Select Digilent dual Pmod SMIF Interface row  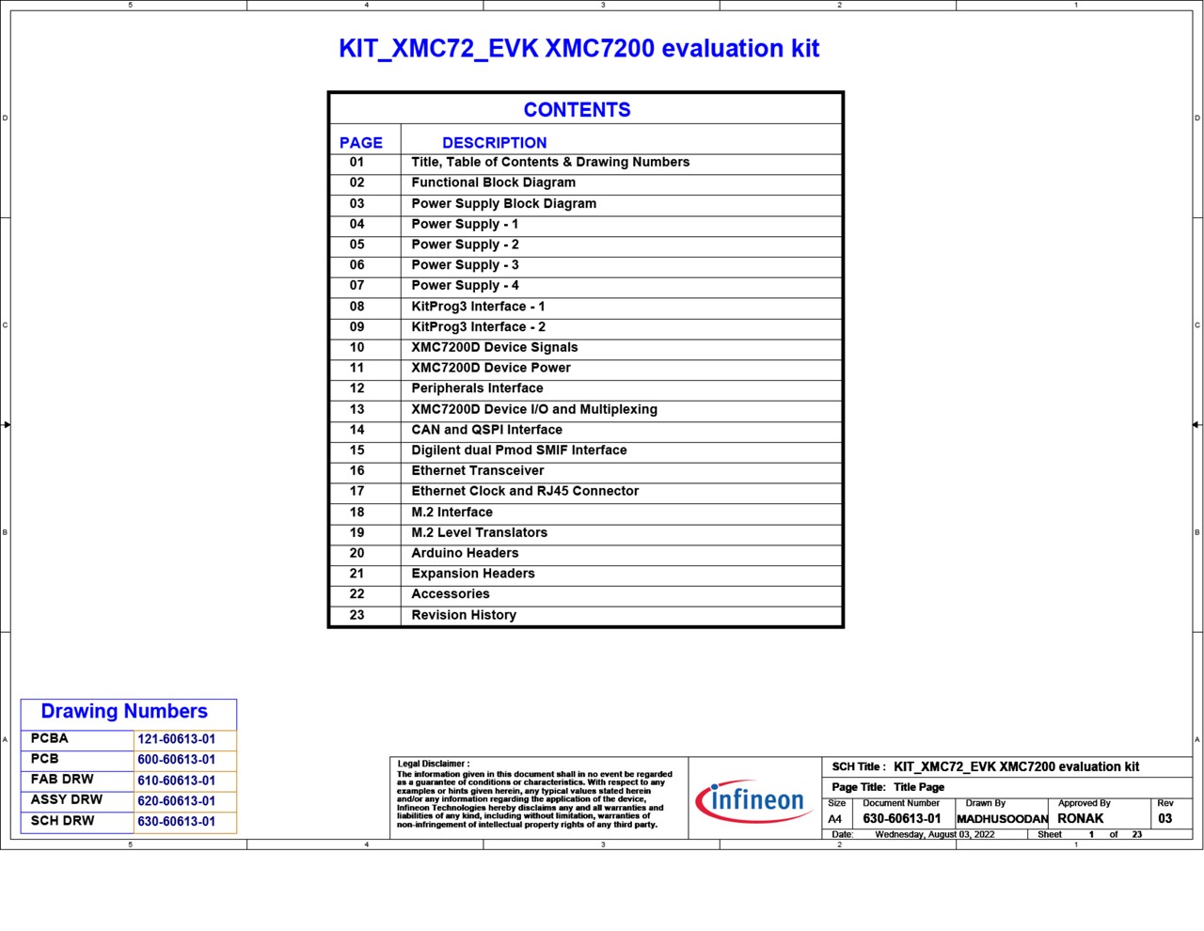pos(518,450)
